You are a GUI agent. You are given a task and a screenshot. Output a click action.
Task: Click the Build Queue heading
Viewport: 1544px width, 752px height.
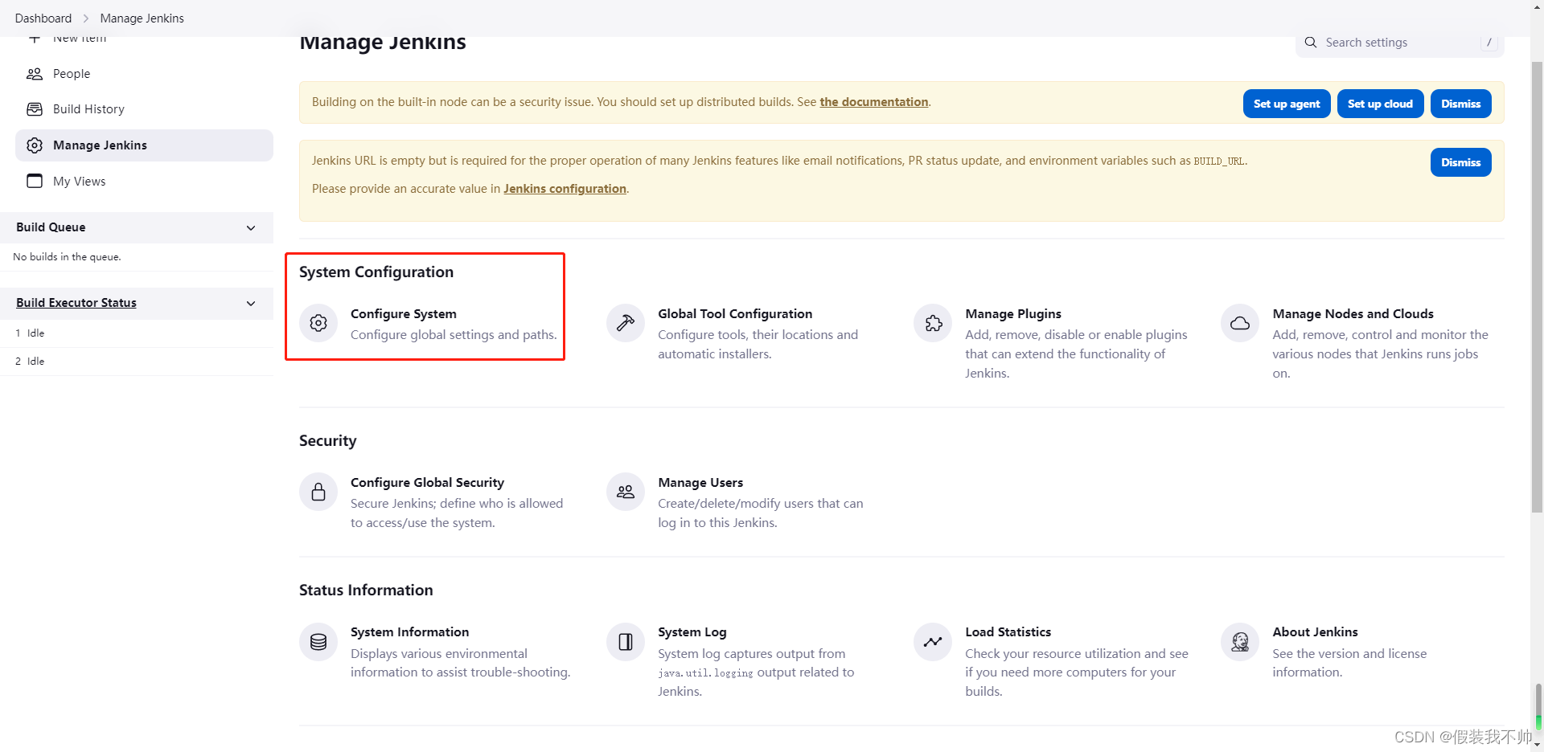pos(51,227)
